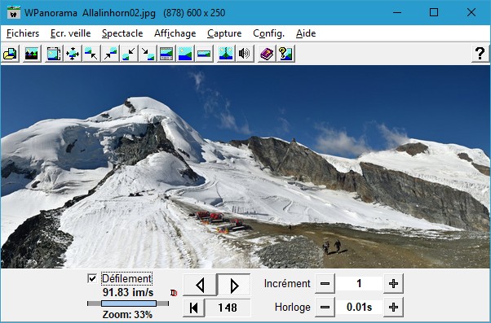The height and width of the screenshot is (323, 491).
Task: Close the WPanorama window
Action: pos(471,12)
